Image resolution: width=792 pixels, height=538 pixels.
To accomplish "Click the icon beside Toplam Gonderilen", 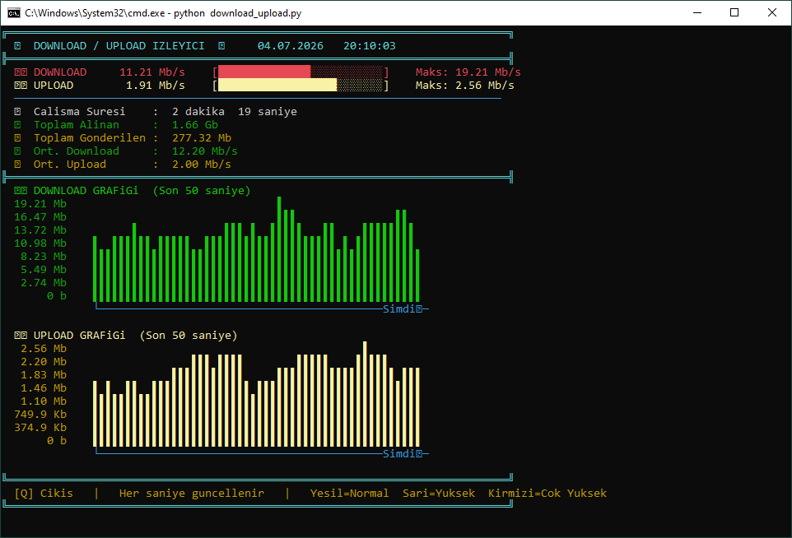I will tap(17, 137).
